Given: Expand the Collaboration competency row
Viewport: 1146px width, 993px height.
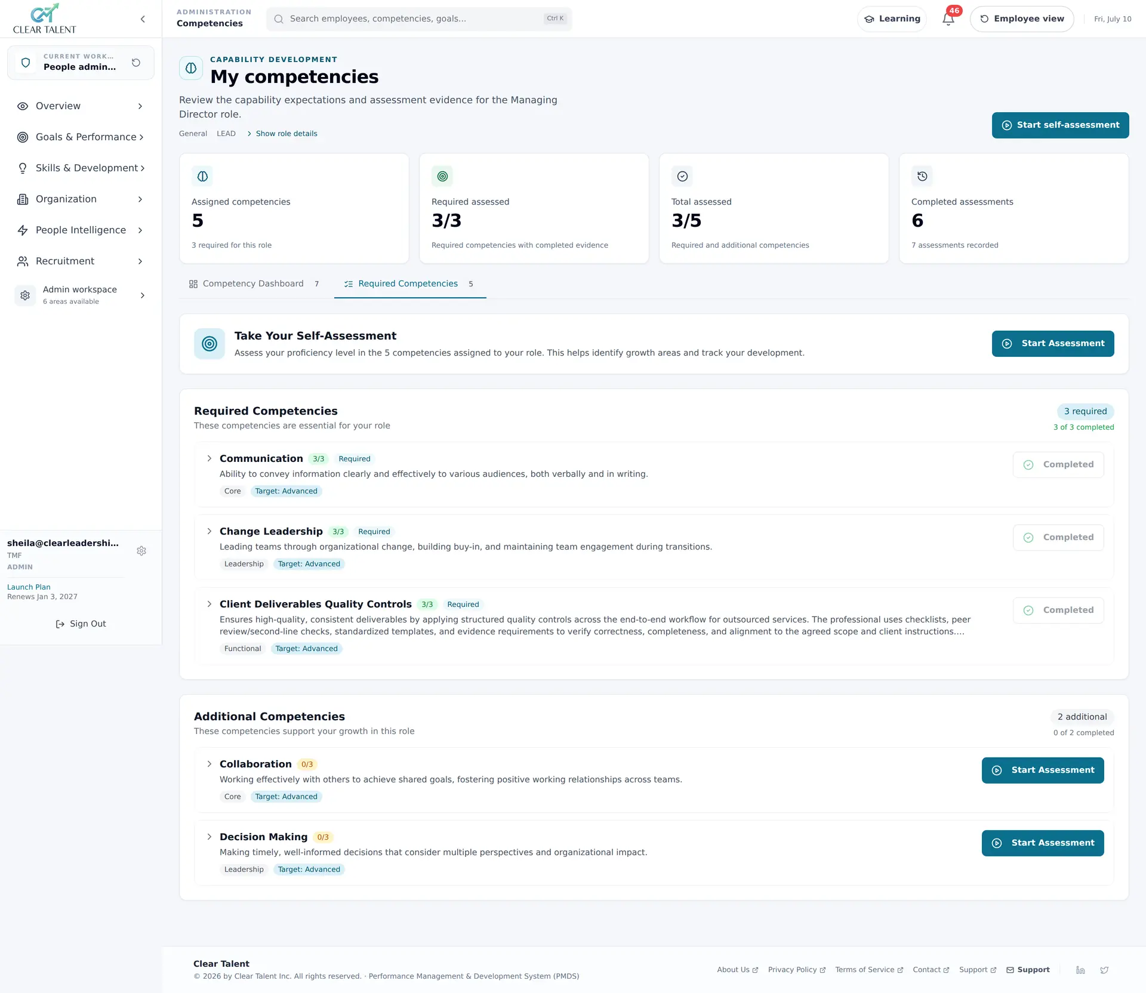Looking at the screenshot, I should point(210,764).
